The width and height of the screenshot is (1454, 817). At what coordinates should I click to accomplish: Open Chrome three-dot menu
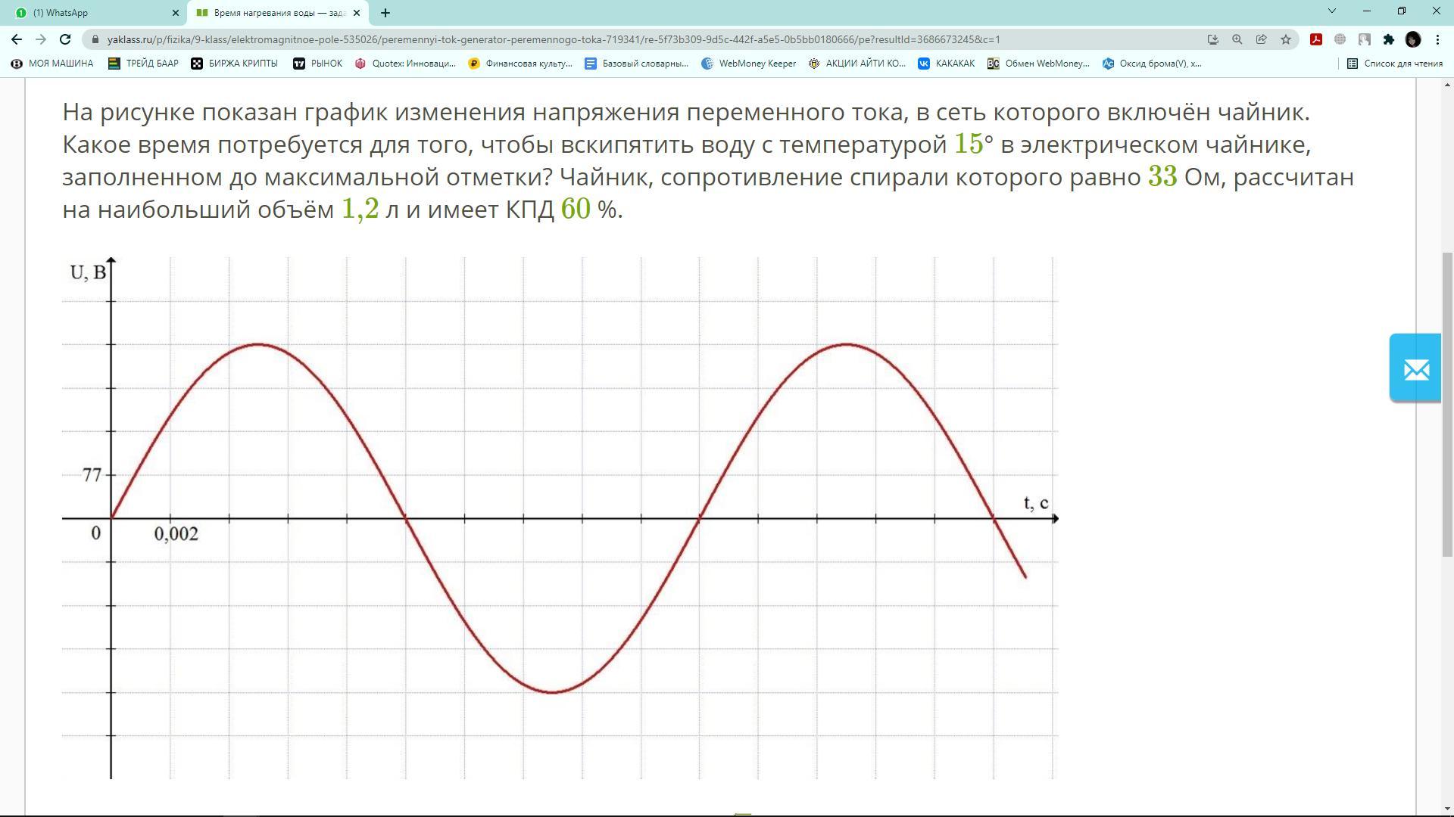click(x=1437, y=39)
